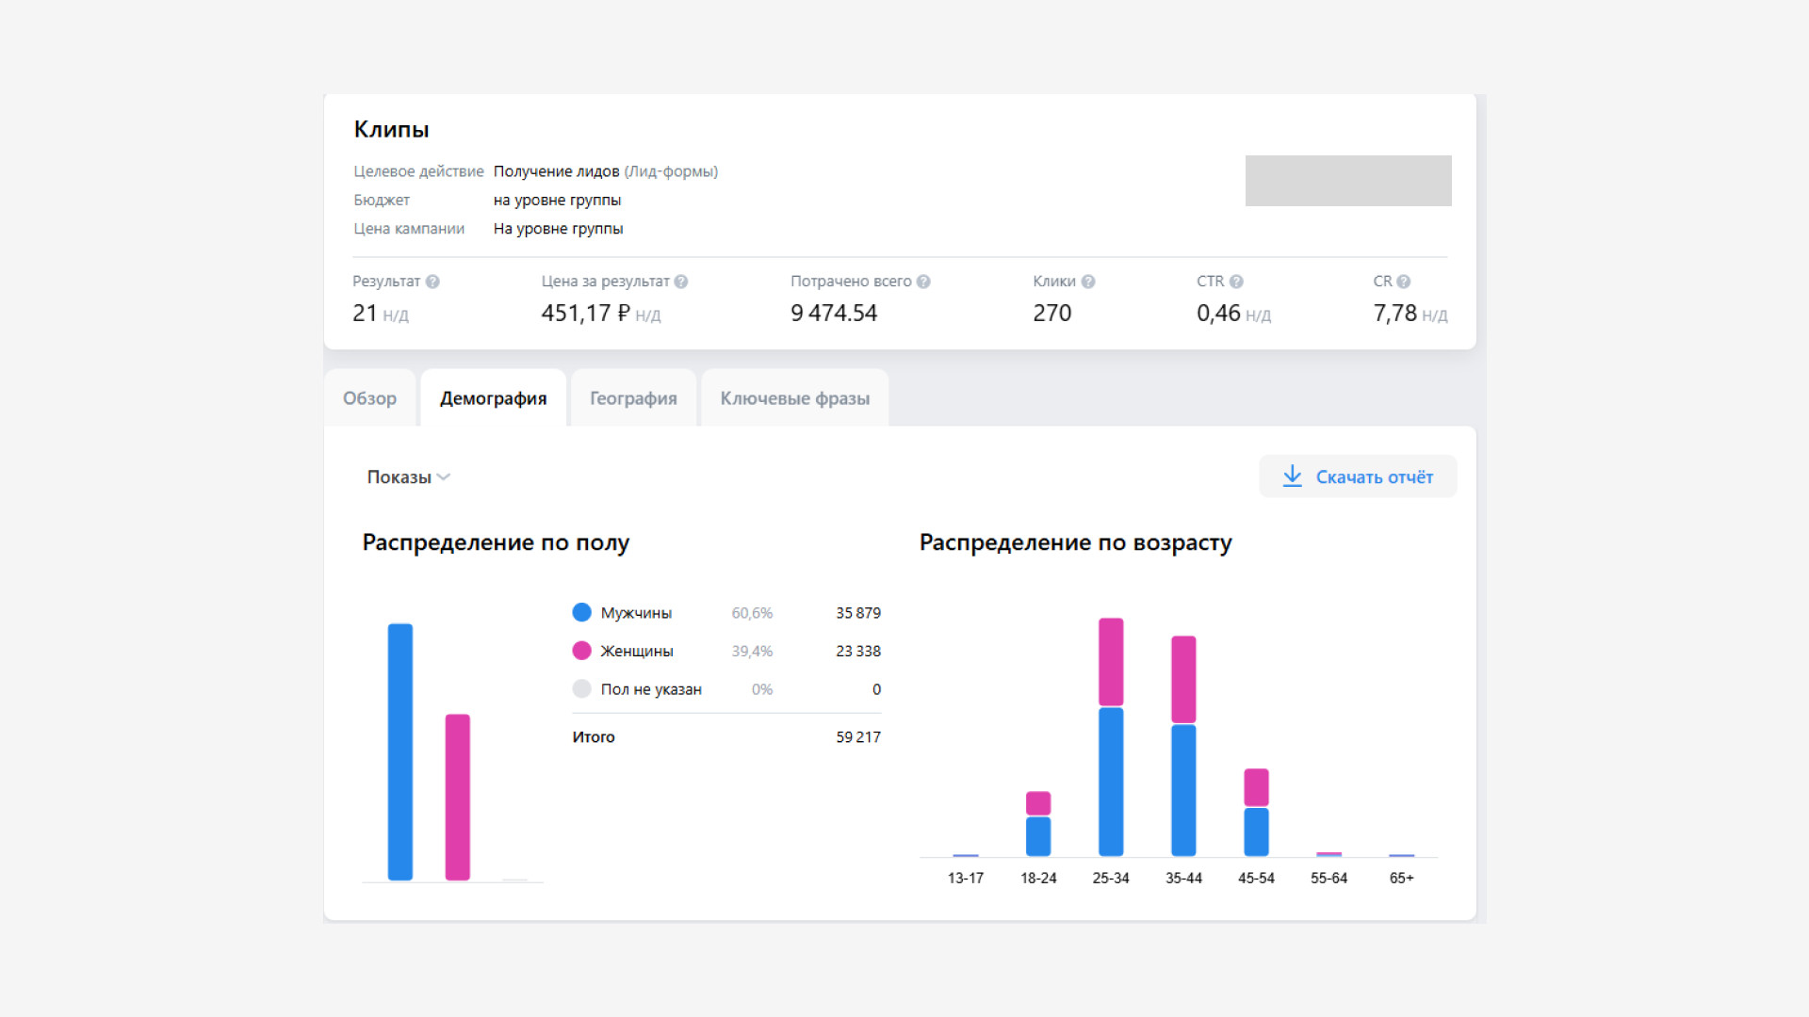The image size is (1809, 1017).
Task: Toggle Пол не указан legend dot
Action: (581, 689)
